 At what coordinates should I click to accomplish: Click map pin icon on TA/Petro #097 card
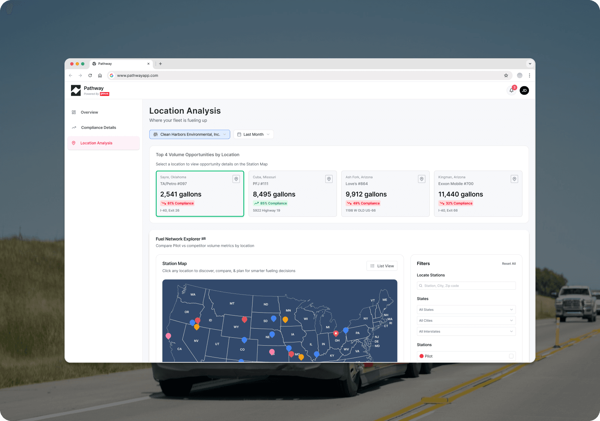click(236, 179)
